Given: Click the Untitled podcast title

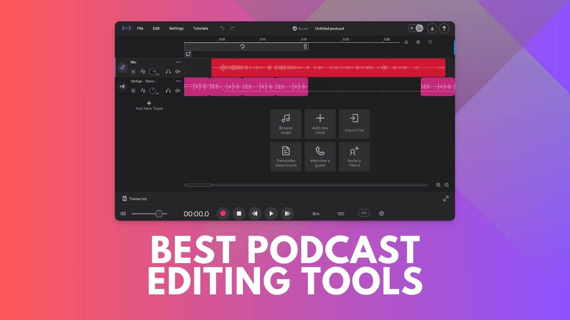Looking at the screenshot, I should click(x=330, y=28).
